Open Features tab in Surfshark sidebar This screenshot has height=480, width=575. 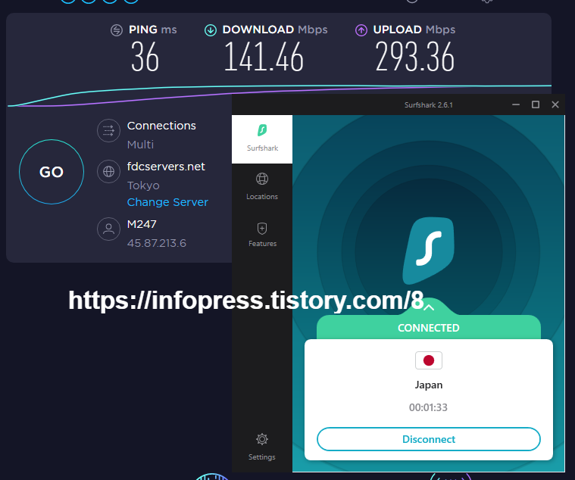point(262,235)
